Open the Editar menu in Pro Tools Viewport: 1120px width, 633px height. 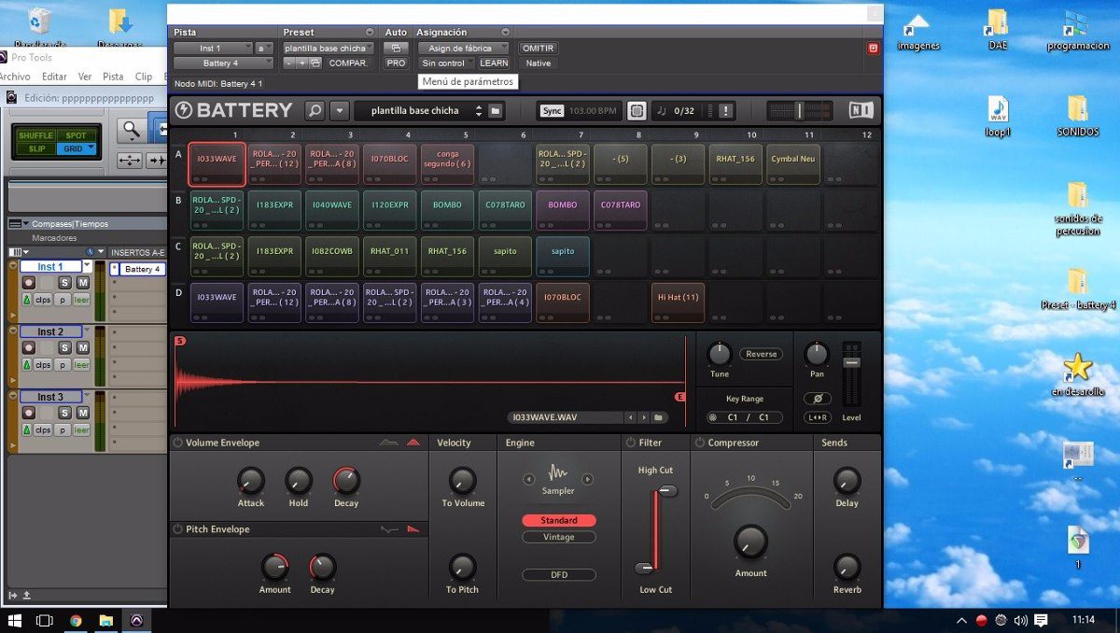pos(54,77)
